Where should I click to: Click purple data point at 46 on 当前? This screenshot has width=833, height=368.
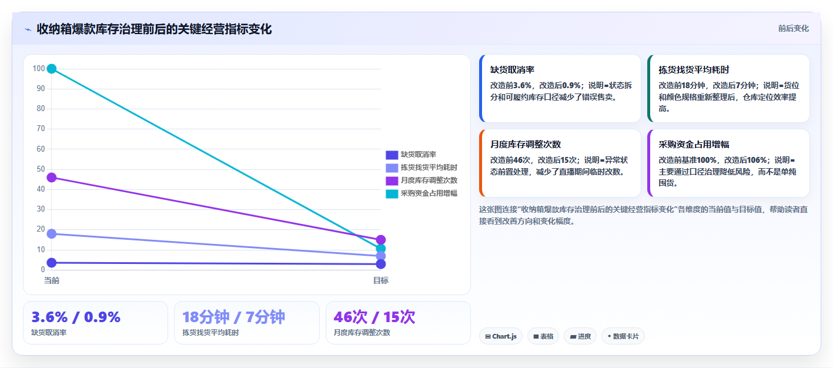point(52,178)
